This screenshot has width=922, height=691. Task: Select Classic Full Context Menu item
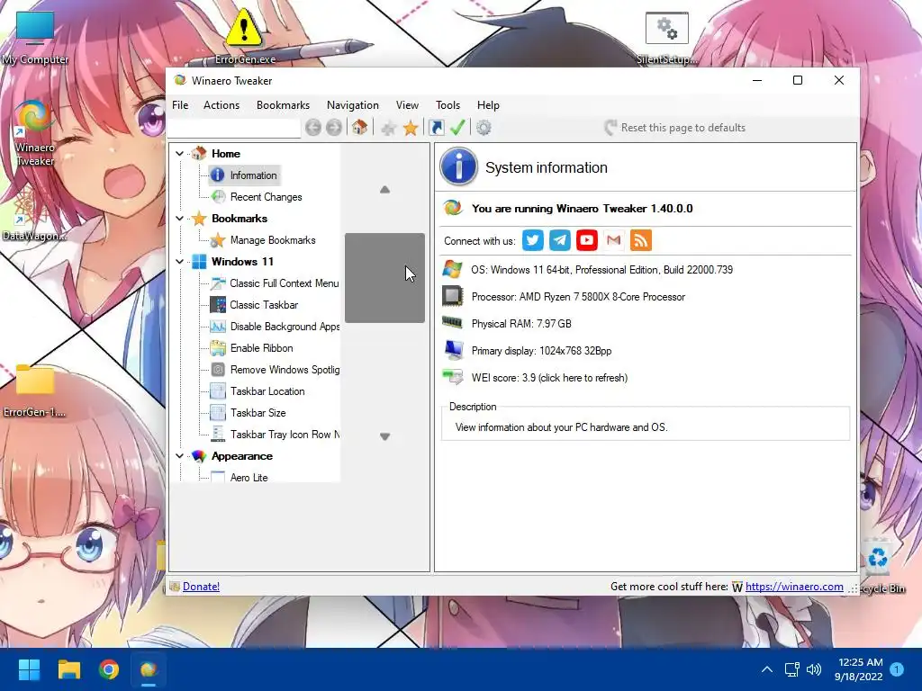[x=285, y=283]
